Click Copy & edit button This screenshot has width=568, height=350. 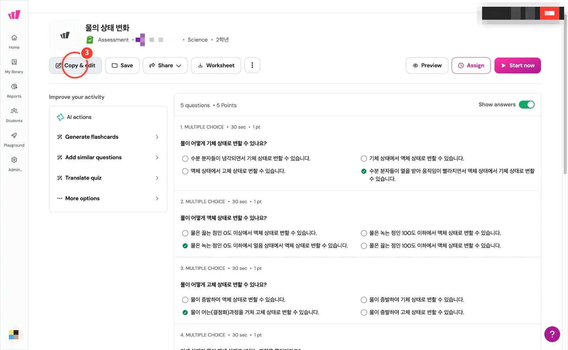(75, 65)
